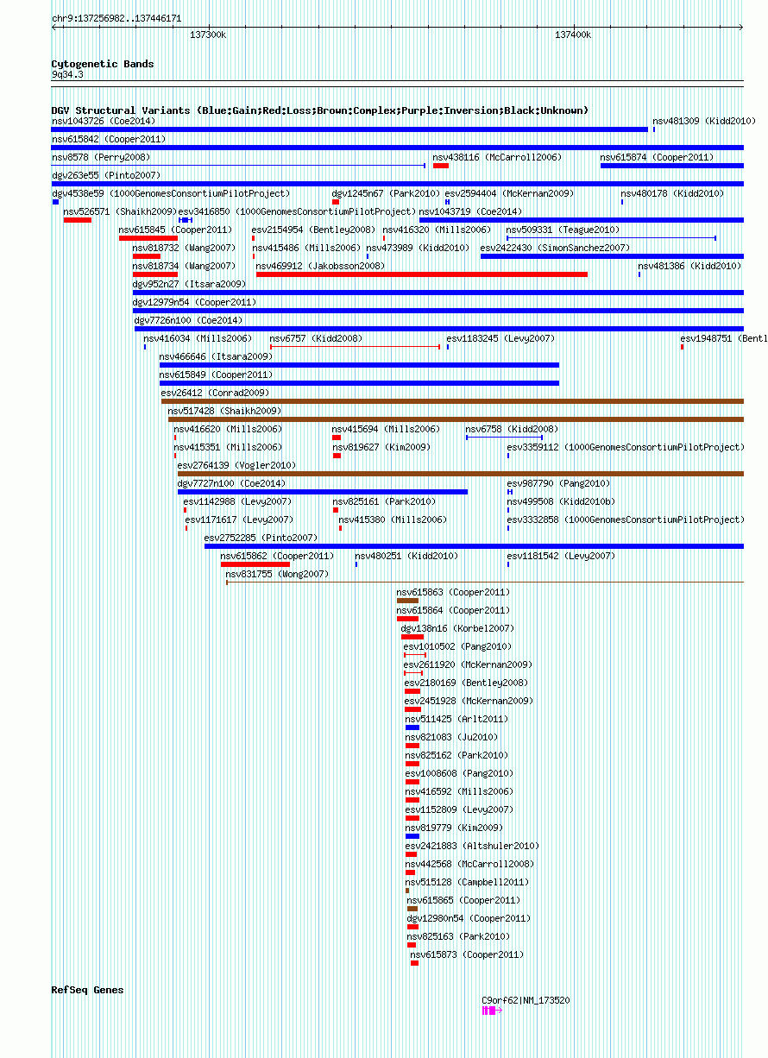Click nsv8578 (Perry2008) label
Screen dimensions: 768x1058
(101, 158)
